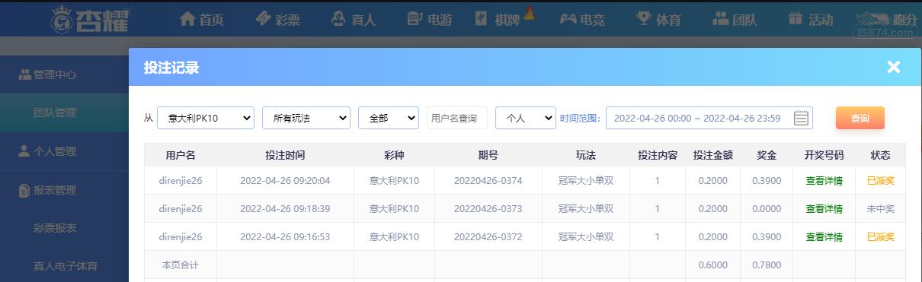Click the trophy icon beside 体育
The width and height of the screenshot is (922, 282).
(x=644, y=19)
